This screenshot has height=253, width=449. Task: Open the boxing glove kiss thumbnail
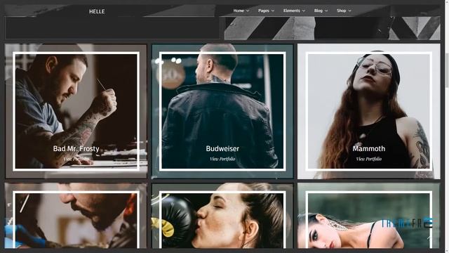click(x=222, y=216)
